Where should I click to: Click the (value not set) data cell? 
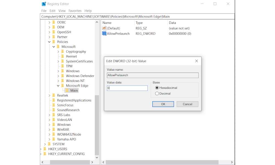point(179,28)
